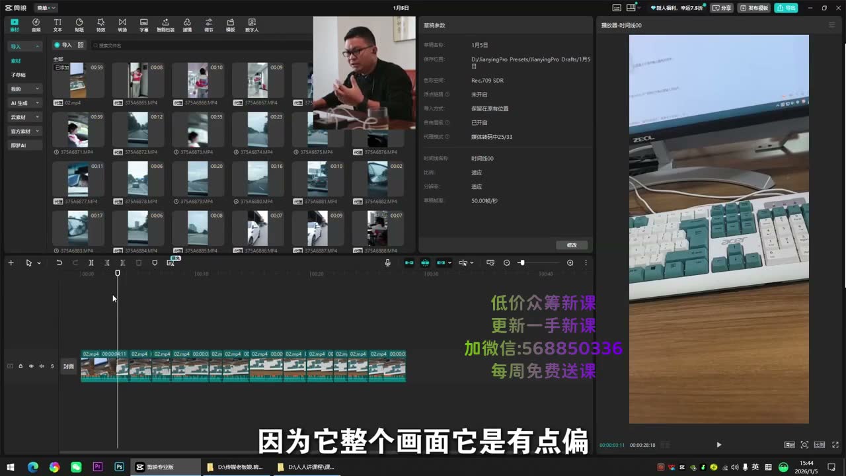Select the 智能包装 smart packaging icon
This screenshot has height=476, width=846.
tap(165, 25)
